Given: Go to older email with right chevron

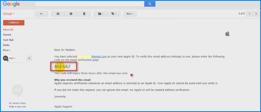Looking at the screenshot, I should [x=256, y=14].
